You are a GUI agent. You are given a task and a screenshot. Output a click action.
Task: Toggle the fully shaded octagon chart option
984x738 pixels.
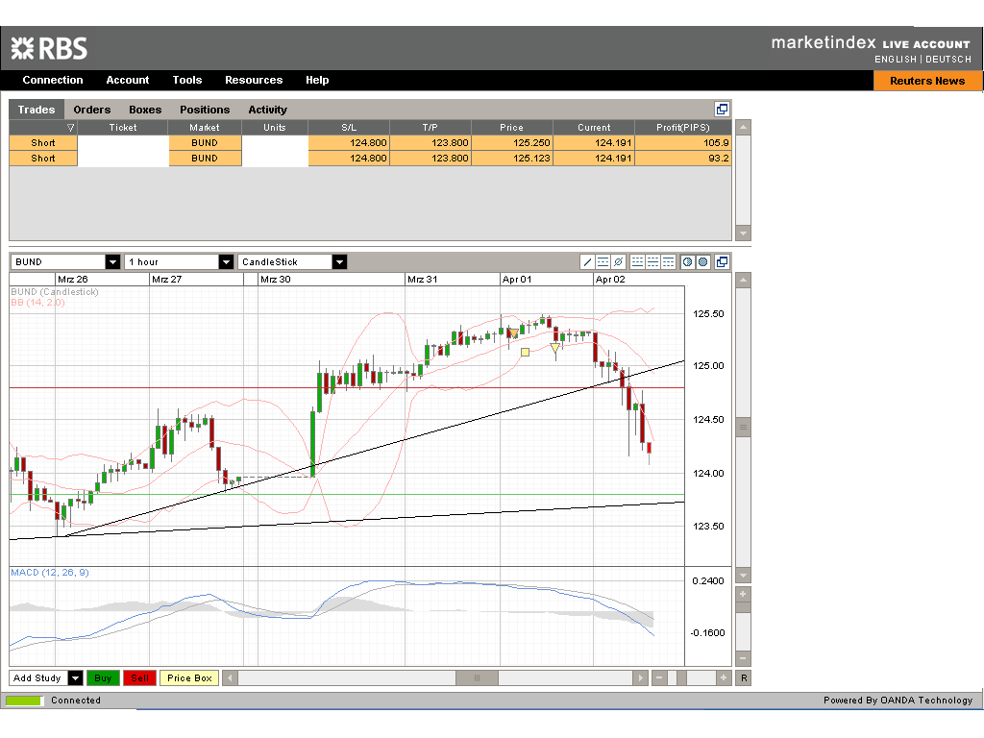pyautogui.click(x=703, y=262)
